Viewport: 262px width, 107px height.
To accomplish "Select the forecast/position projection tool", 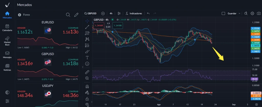I will coord(87,45).
